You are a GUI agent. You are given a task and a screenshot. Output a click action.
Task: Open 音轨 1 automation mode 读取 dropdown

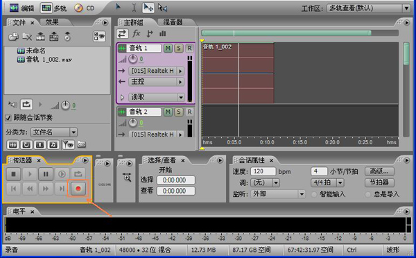156,97
